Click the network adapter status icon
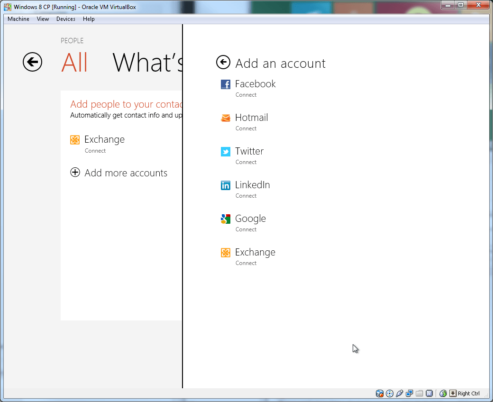The image size is (493, 402). pyautogui.click(x=410, y=393)
